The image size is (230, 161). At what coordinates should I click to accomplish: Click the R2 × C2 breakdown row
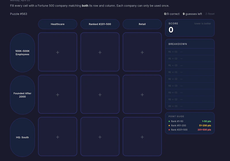pos(190,79)
